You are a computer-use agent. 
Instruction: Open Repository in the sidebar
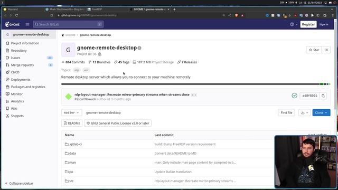pyautogui.click(x=19, y=51)
